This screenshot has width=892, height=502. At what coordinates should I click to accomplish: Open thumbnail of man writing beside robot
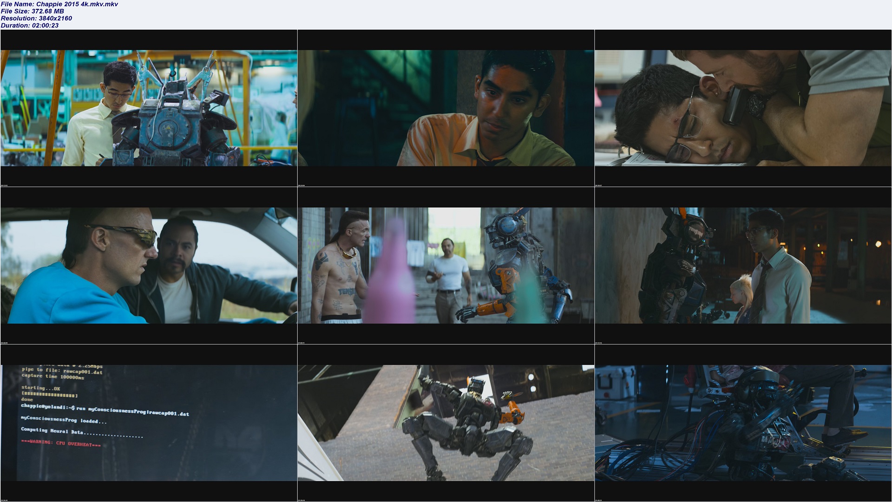[149, 108]
